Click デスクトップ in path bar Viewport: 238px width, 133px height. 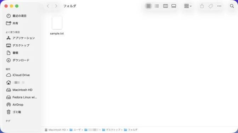pos(111,130)
